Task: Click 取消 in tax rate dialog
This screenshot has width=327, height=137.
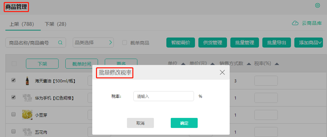Action: click(140, 123)
